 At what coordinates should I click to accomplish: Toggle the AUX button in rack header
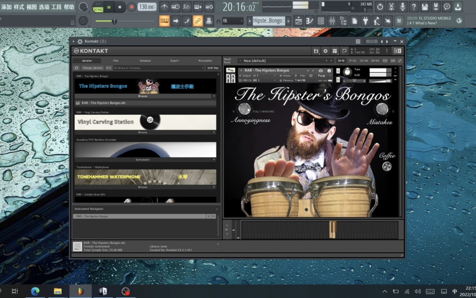click(393, 61)
